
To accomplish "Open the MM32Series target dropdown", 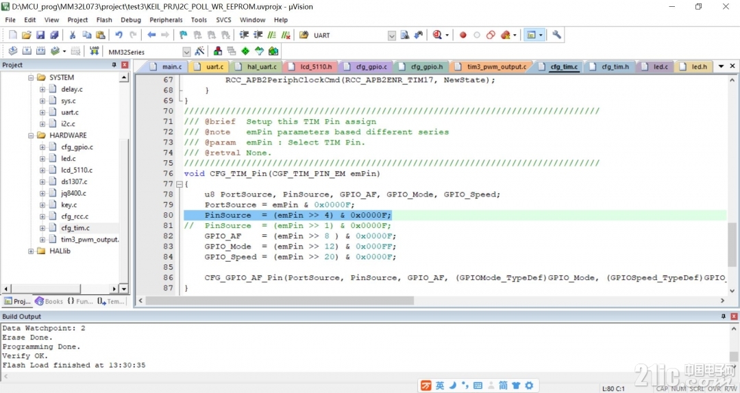I will 186,51.
